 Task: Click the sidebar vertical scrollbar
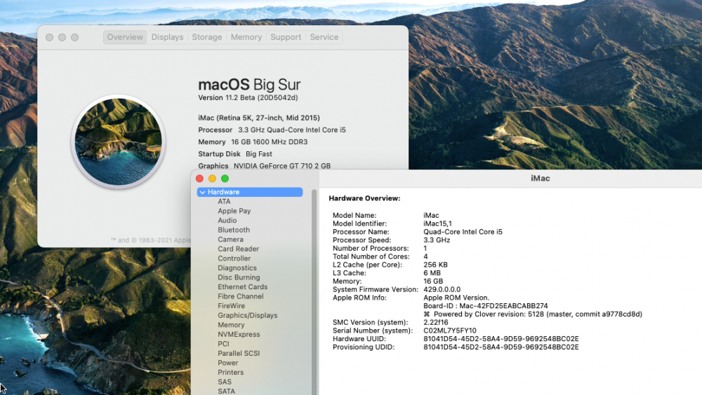[x=314, y=292]
